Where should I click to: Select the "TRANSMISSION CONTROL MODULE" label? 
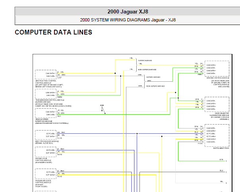click(50, 100)
